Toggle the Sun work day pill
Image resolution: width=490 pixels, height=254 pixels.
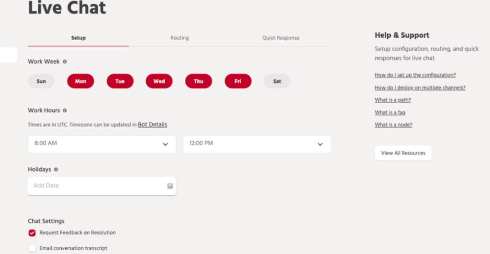tap(41, 81)
